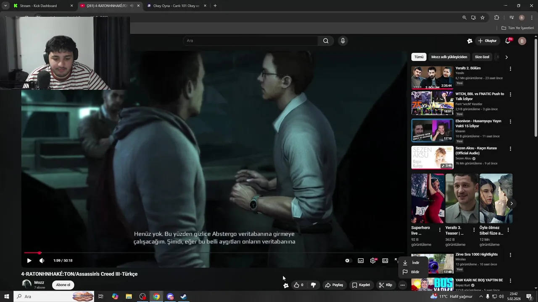538x302 pixels.
Task: Open the three-dot more actions button below video
Action: click(x=402, y=285)
